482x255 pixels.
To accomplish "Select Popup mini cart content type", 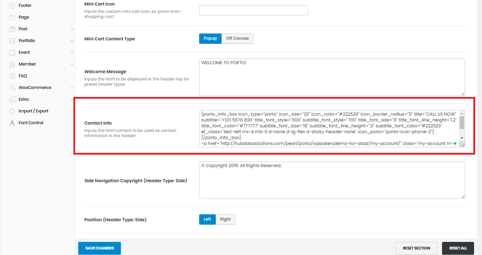I will click(x=210, y=38).
